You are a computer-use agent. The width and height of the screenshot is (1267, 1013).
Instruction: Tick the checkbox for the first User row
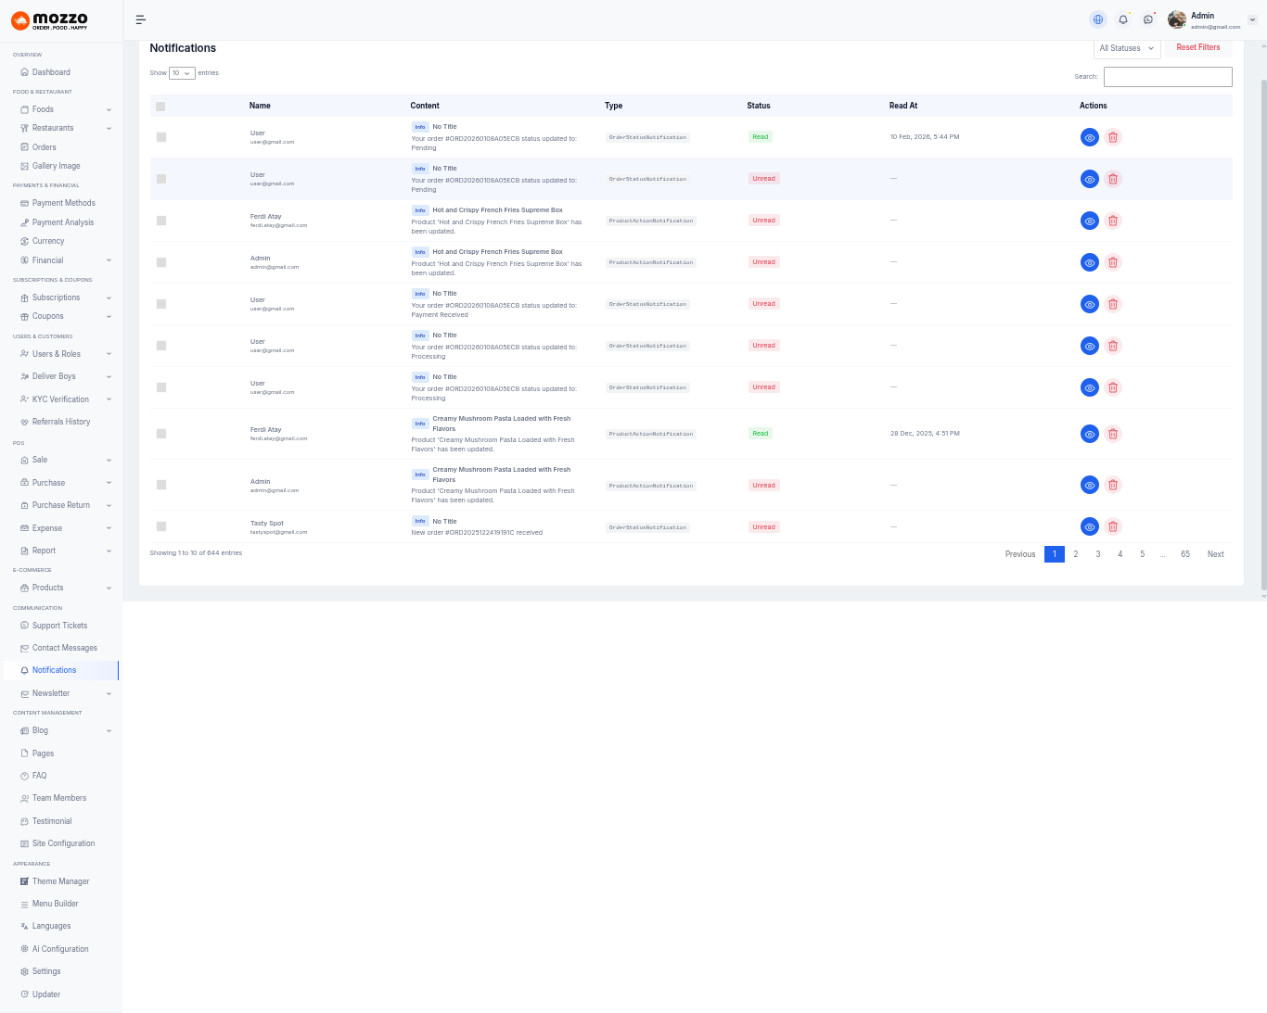161,137
